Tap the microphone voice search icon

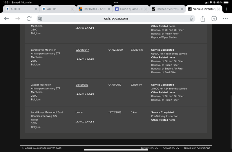[191, 19]
